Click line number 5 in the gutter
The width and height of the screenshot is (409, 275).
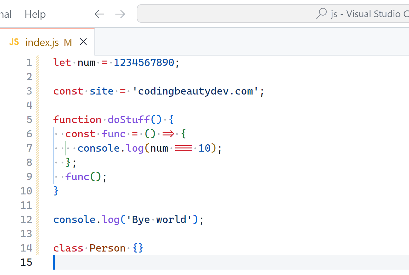[x=29, y=120]
